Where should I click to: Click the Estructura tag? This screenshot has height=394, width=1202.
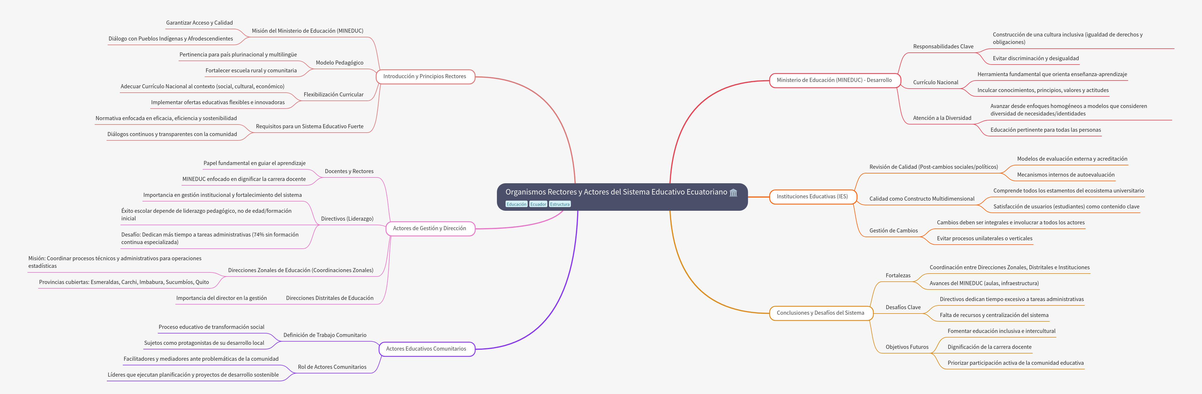[x=559, y=204]
